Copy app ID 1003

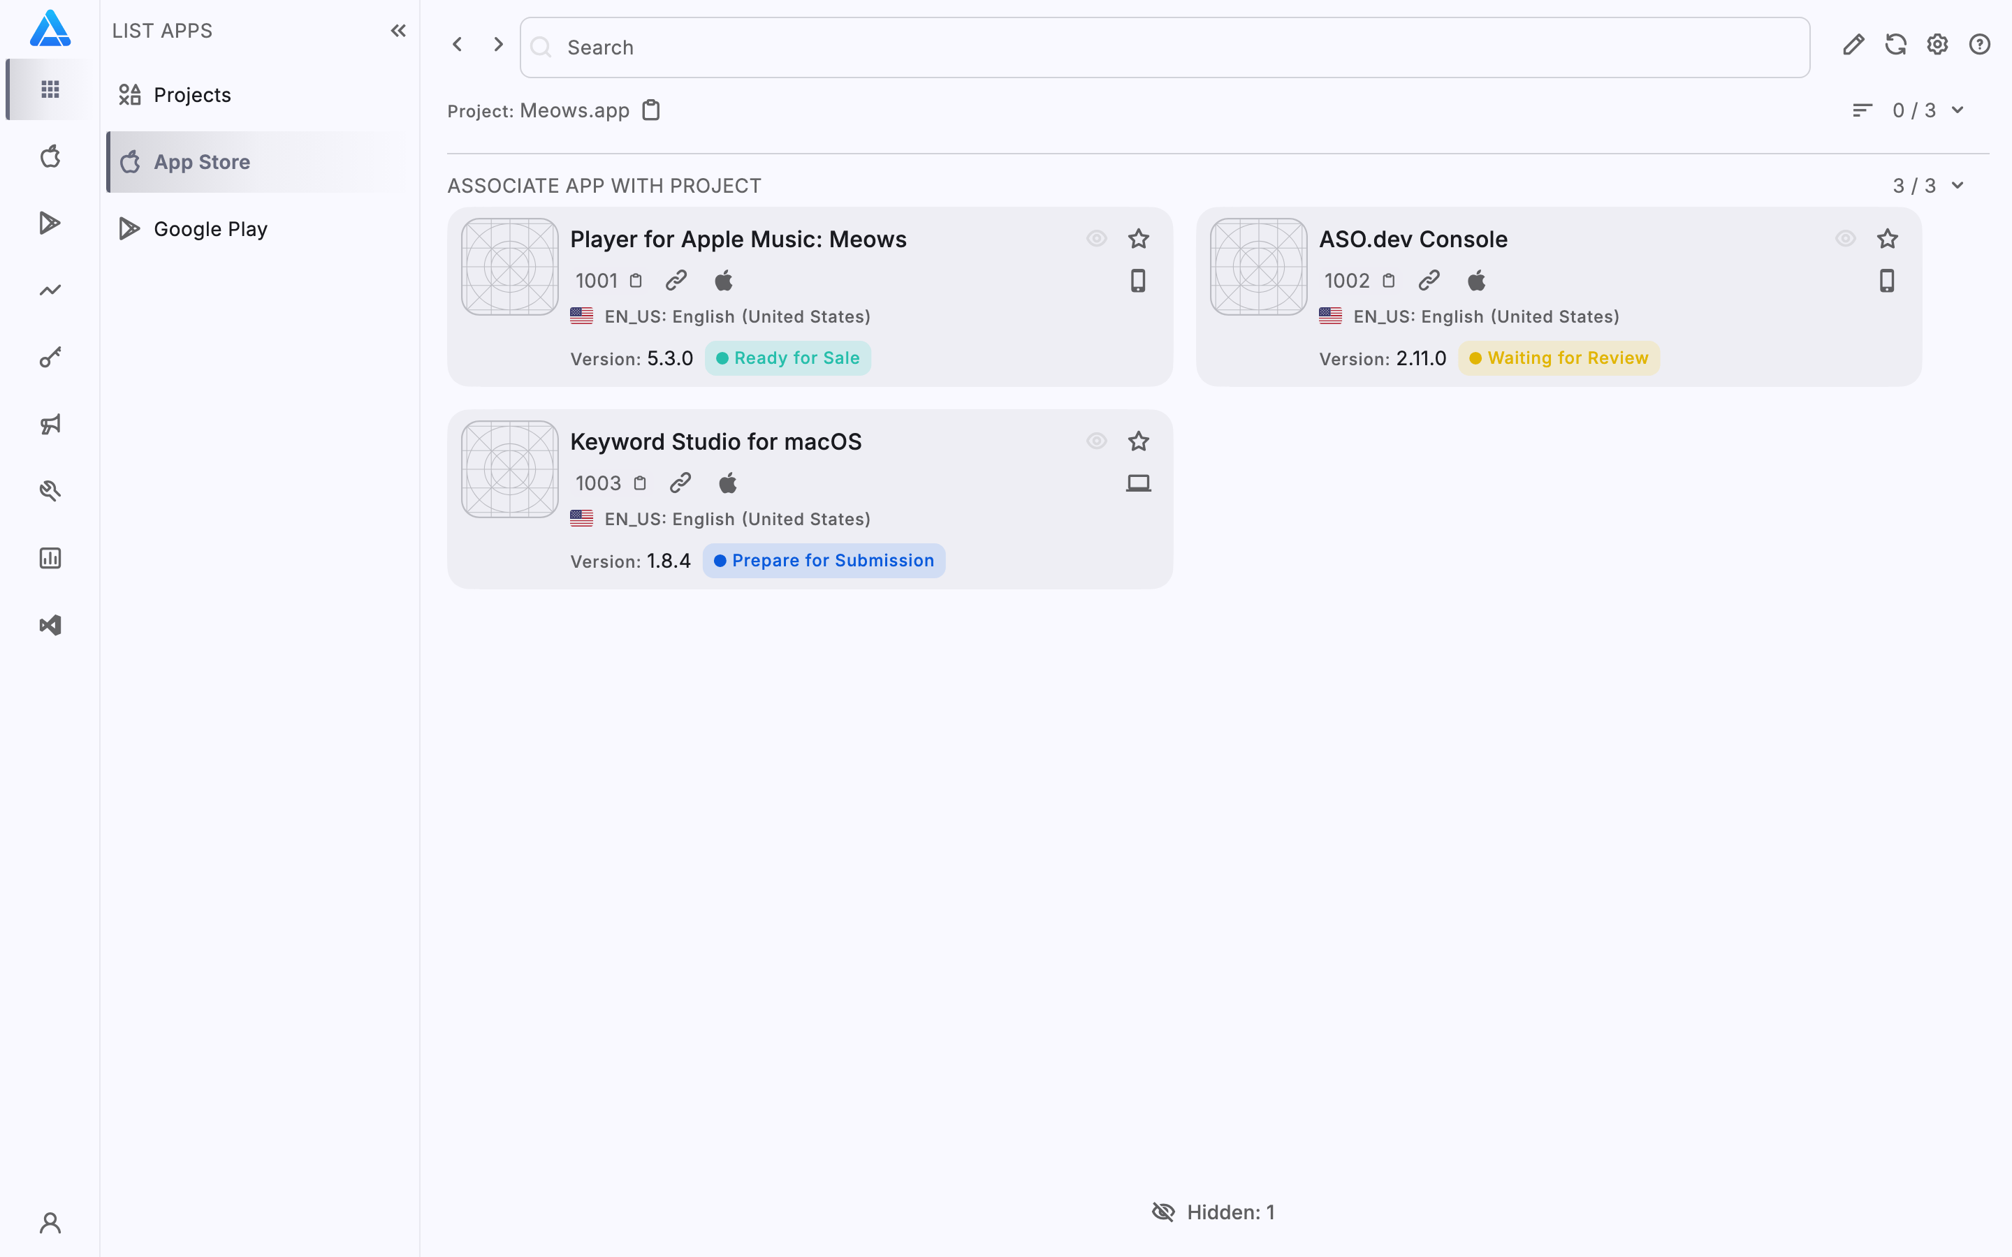[x=640, y=483]
